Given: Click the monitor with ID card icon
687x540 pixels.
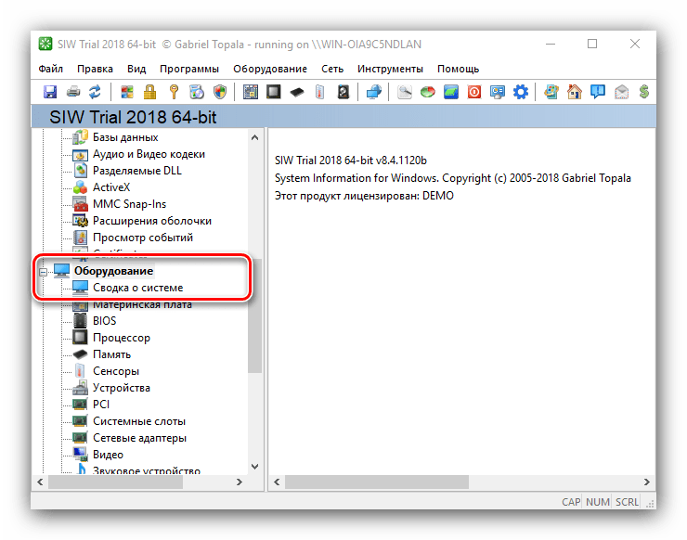Looking at the screenshot, I should 498,92.
